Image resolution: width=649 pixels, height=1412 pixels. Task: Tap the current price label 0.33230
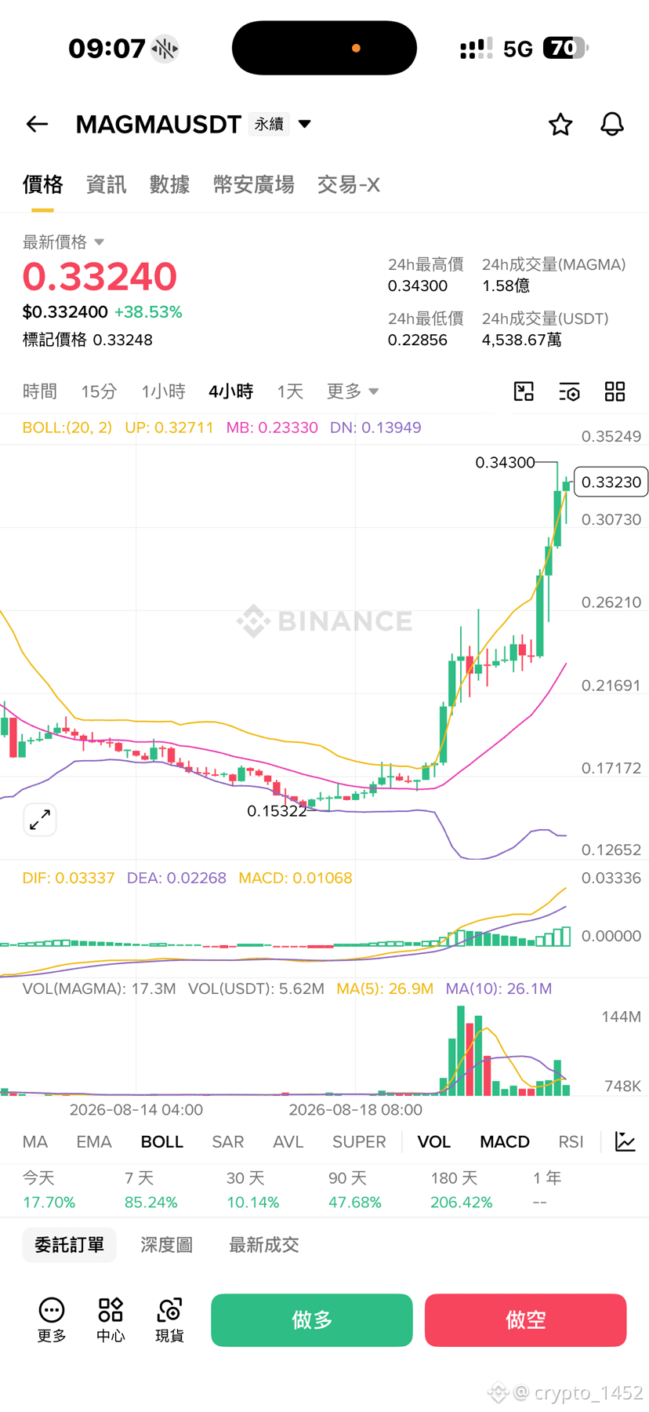click(x=611, y=482)
